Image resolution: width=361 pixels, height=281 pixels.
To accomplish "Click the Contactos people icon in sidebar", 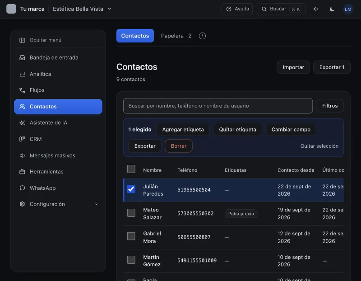I will pos(22,107).
